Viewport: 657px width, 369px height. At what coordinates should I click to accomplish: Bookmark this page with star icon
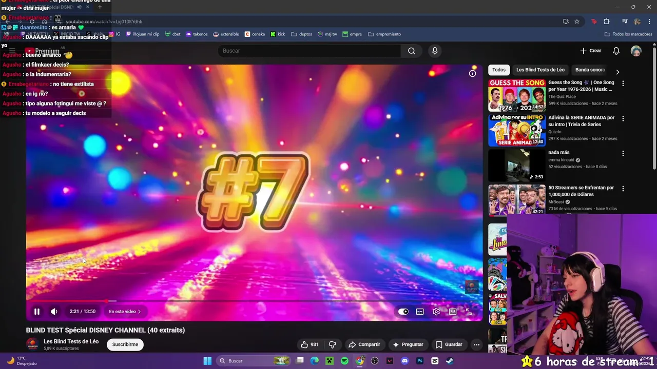point(577,22)
